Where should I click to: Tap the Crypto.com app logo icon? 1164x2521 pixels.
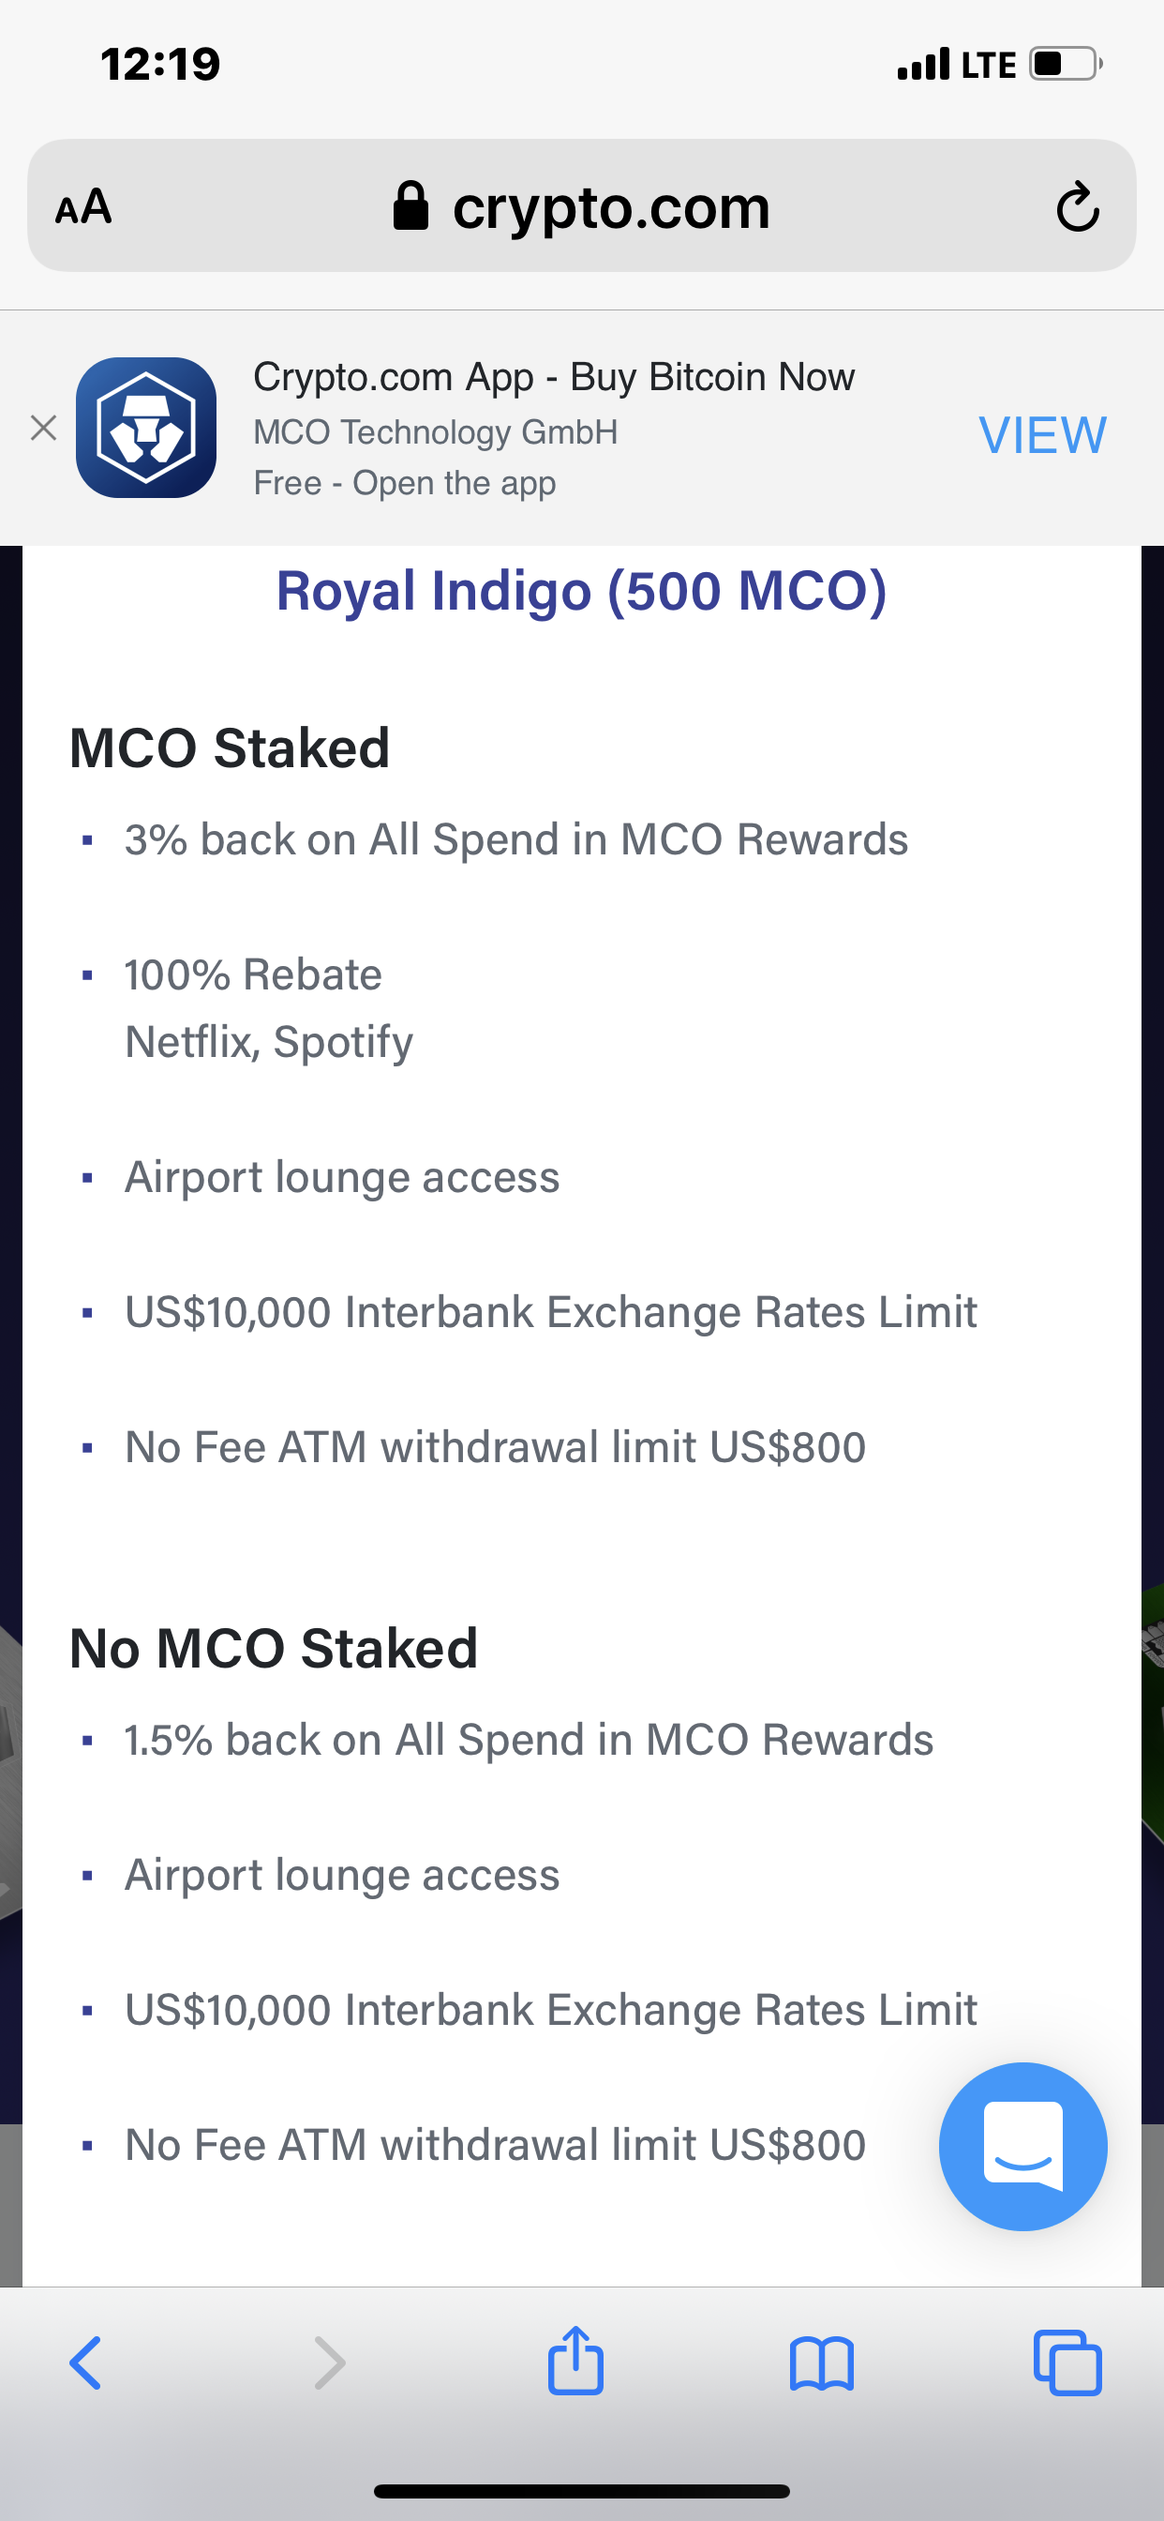pos(147,428)
